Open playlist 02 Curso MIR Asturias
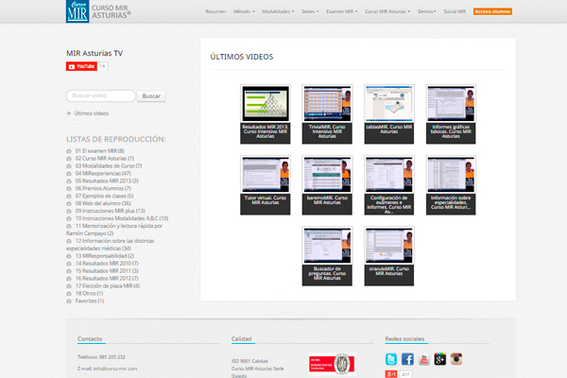The height and width of the screenshot is (378, 567). click(x=105, y=159)
